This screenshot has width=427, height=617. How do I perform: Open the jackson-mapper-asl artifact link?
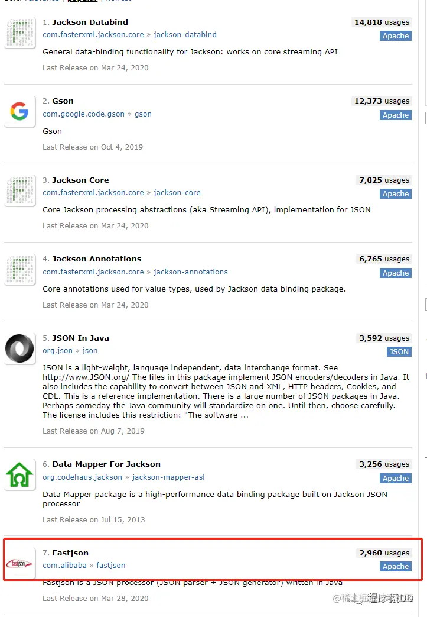click(168, 477)
